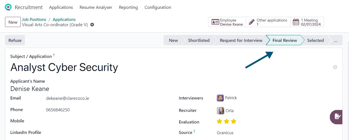Click the Employee ID card icon
Image resolution: width=349 pixels, height=140 pixels.
point(215,22)
